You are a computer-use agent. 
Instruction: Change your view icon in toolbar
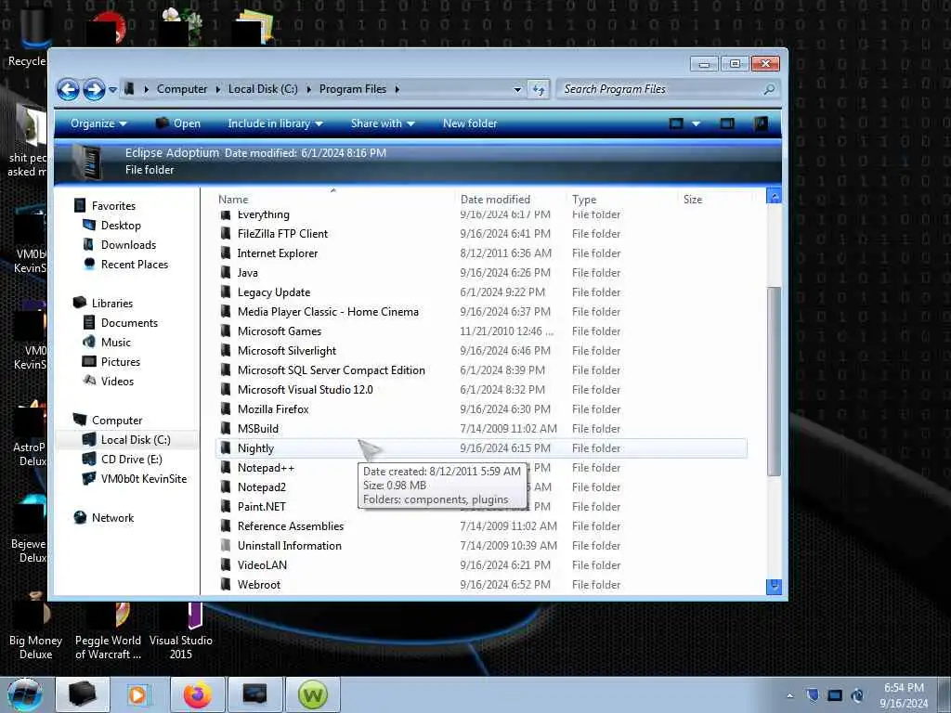coord(676,123)
